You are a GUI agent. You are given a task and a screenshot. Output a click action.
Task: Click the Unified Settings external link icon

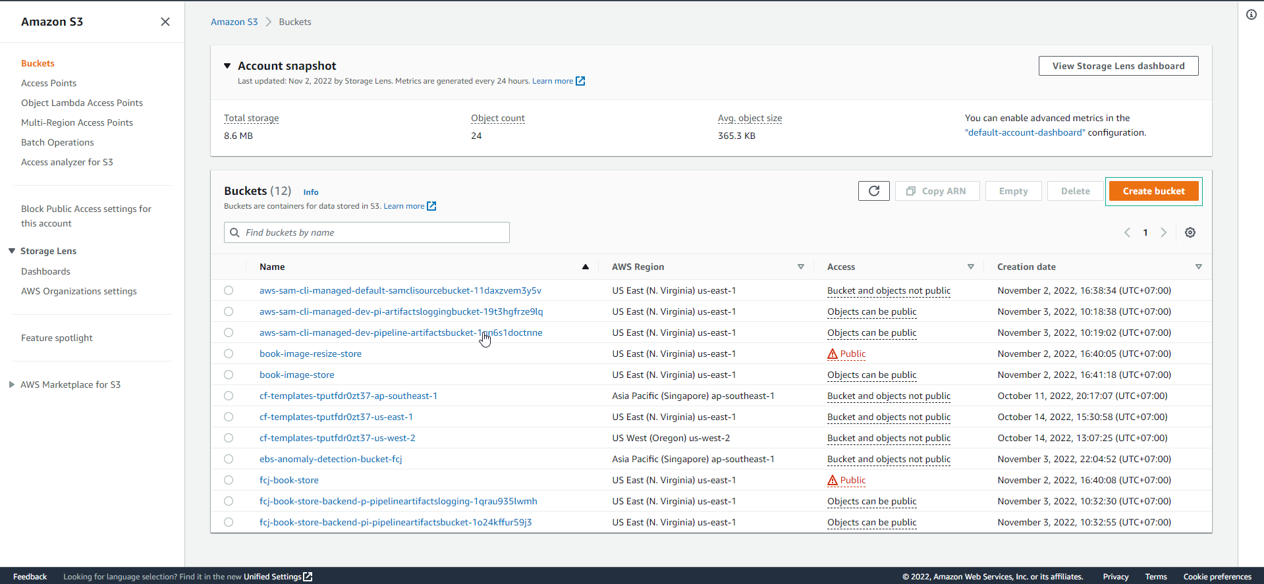[x=308, y=577]
